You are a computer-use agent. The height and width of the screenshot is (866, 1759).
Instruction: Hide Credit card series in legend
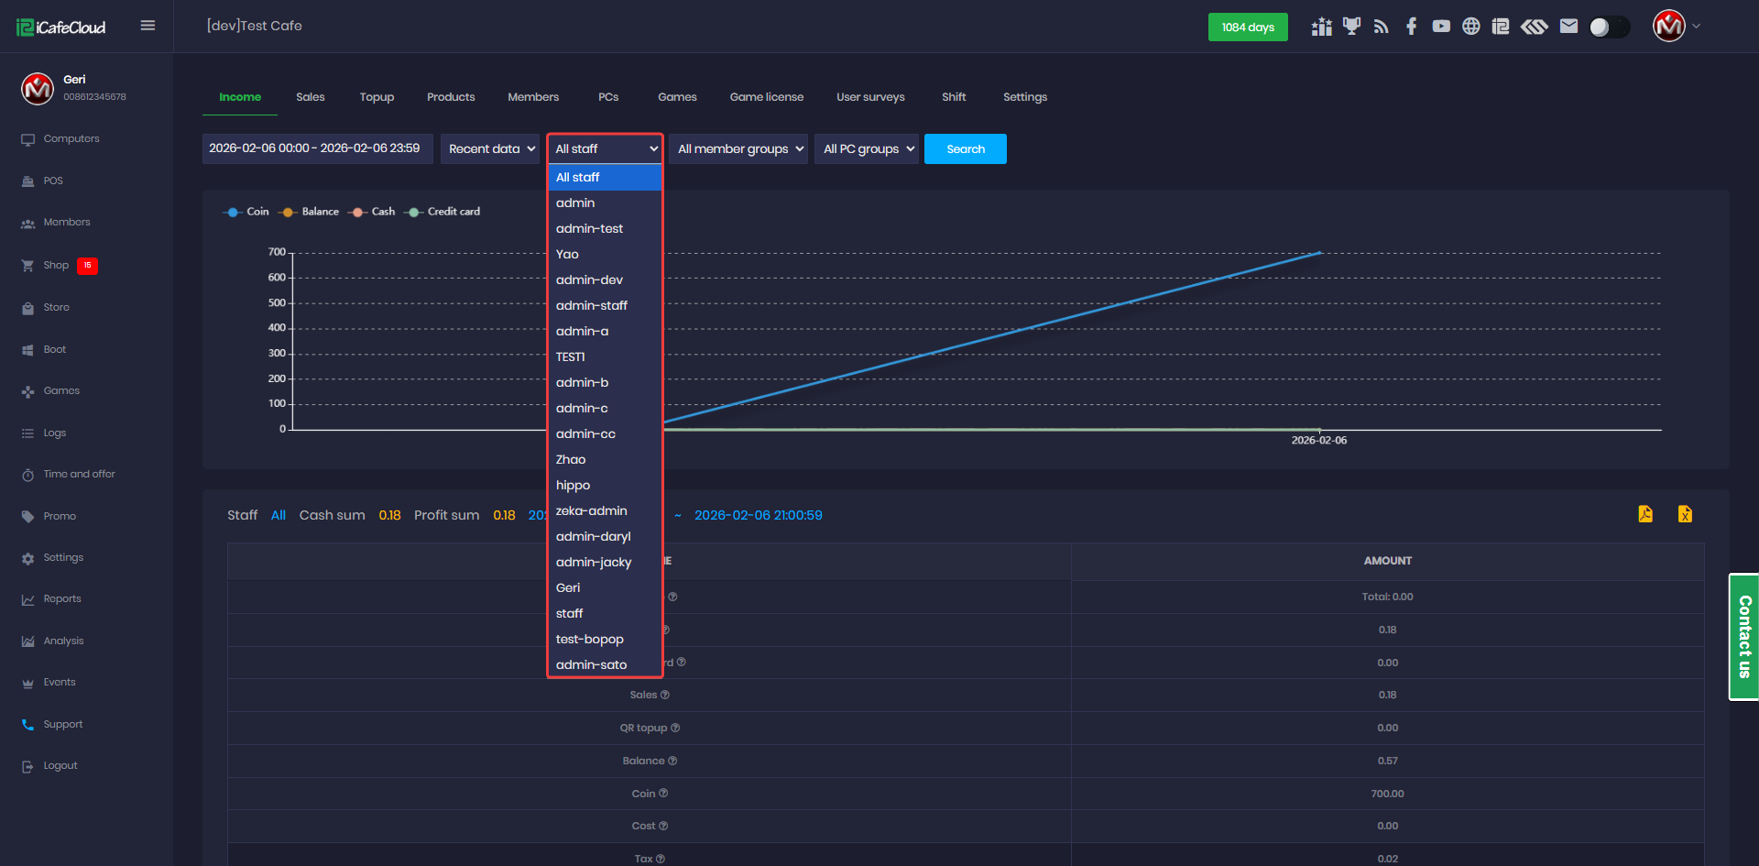coord(443,212)
